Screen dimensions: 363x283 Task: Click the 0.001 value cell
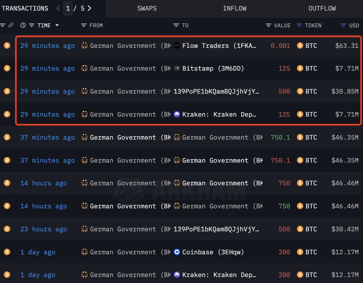pos(280,45)
